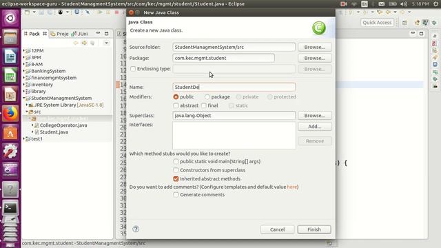The image size is (441, 248).
Task: Open the Ubuntu Dash from the launcher
Action: click(x=10, y=19)
